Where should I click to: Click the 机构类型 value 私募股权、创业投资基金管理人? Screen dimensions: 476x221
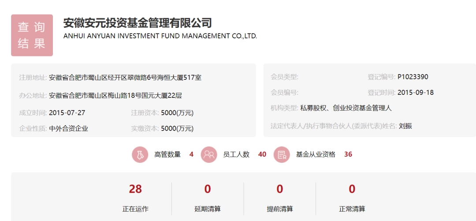(346, 108)
